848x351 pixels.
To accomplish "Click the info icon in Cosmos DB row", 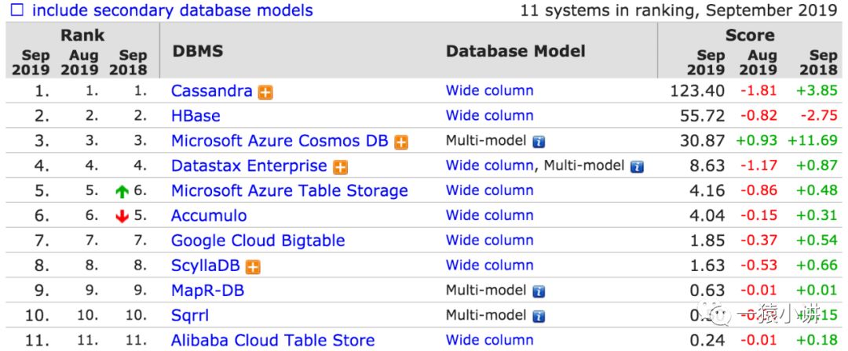I will 539,142.
